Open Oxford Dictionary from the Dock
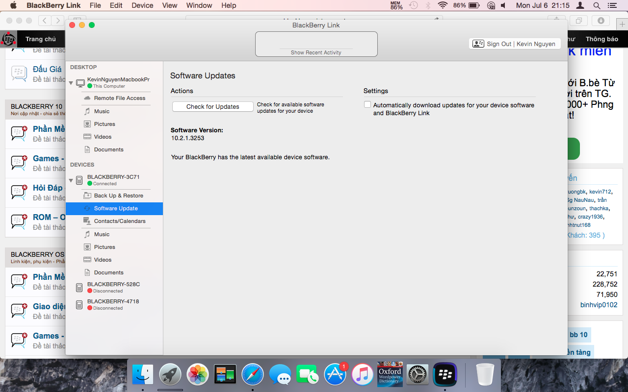 tap(390, 374)
